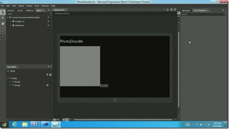Expand the default.css node
229x129 pixels.
point(11,25)
